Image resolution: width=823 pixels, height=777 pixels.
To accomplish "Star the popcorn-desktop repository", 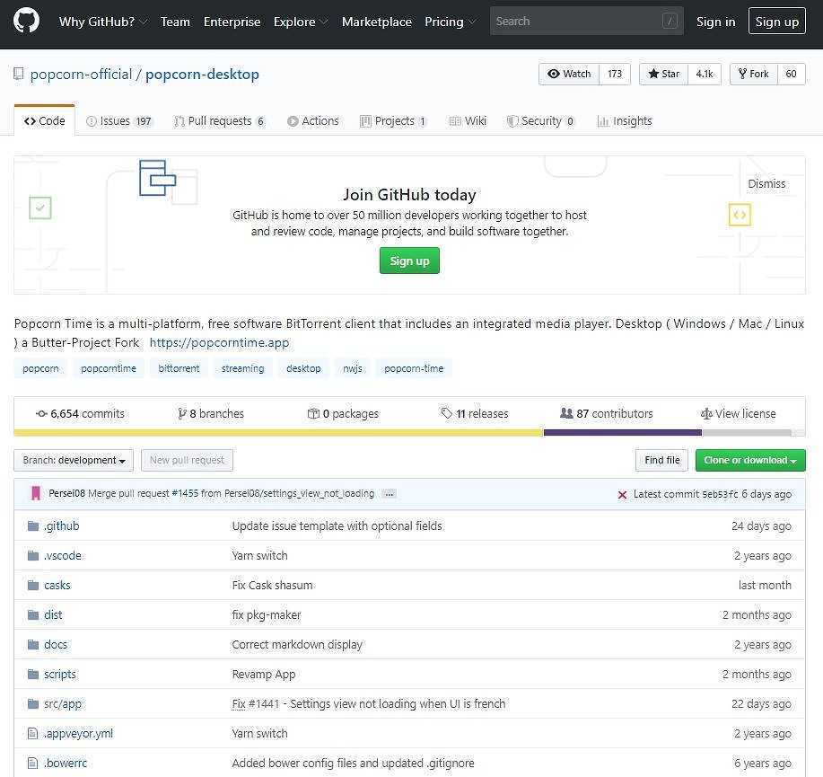I will (x=663, y=74).
